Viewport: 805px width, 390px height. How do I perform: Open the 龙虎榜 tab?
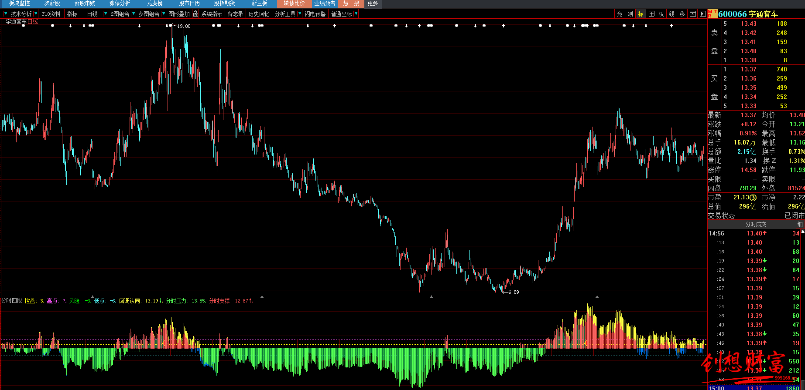click(154, 3)
